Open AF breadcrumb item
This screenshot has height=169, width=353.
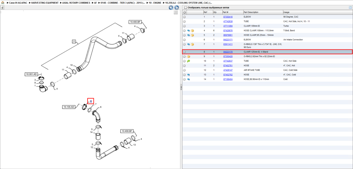(95, 3)
